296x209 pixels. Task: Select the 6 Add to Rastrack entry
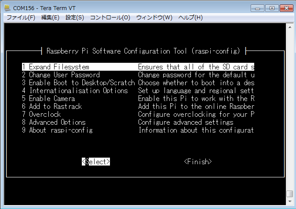(x=138, y=107)
